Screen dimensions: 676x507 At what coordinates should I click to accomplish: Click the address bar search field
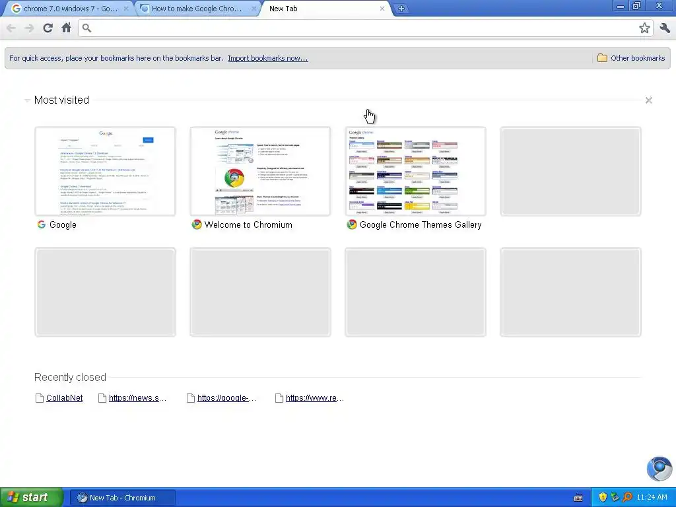pyautogui.click(x=365, y=28)
